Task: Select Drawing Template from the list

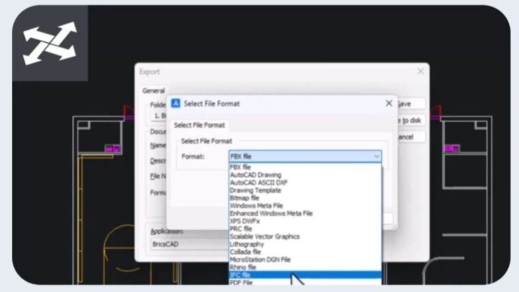Action: pos(305,190)
